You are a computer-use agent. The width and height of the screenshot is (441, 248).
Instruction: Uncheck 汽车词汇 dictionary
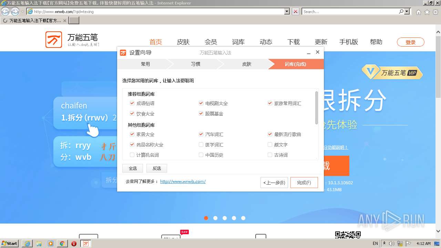pyautogui.click(x=201, y=134)
